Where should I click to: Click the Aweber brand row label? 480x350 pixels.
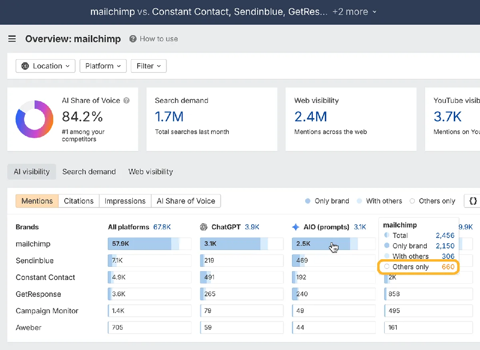(x=28, y=328)
